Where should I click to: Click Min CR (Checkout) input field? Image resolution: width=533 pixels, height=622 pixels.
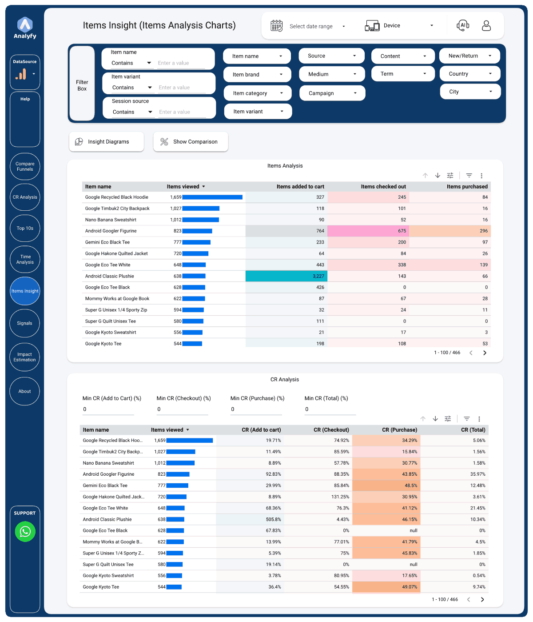click(x=182, y=409)
